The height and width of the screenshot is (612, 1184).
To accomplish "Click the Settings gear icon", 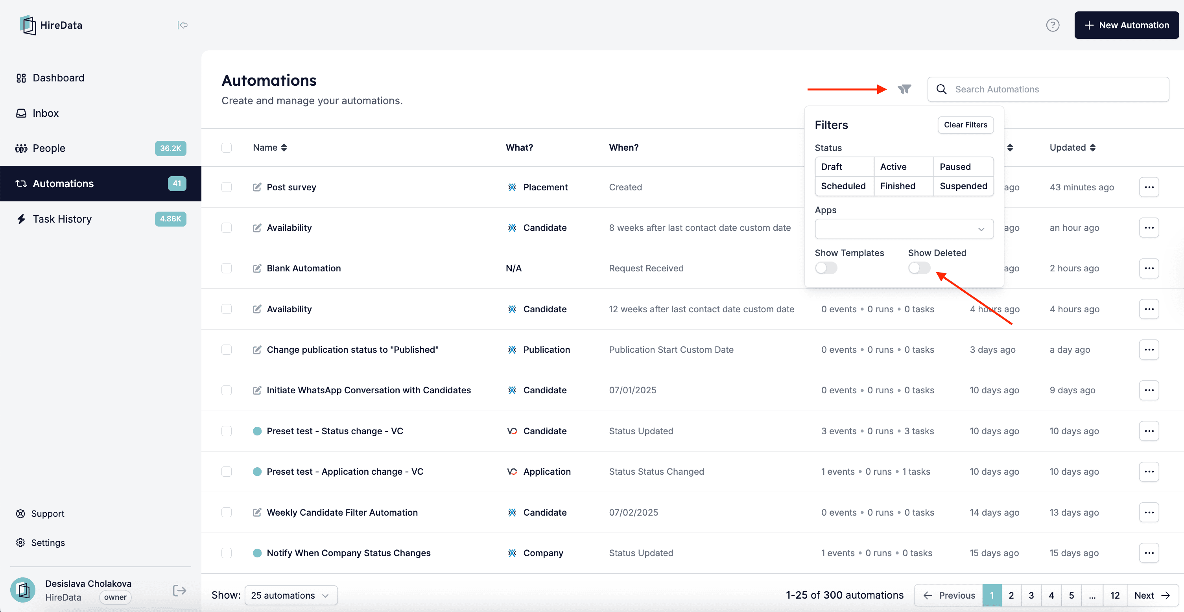I will click(21, 543).
